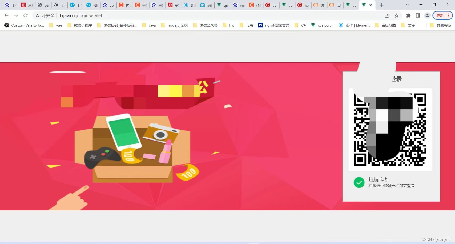Viewport: 455px width, 244px height.
Task: Open the Chrome profile avatar
Action: [427, 15]
